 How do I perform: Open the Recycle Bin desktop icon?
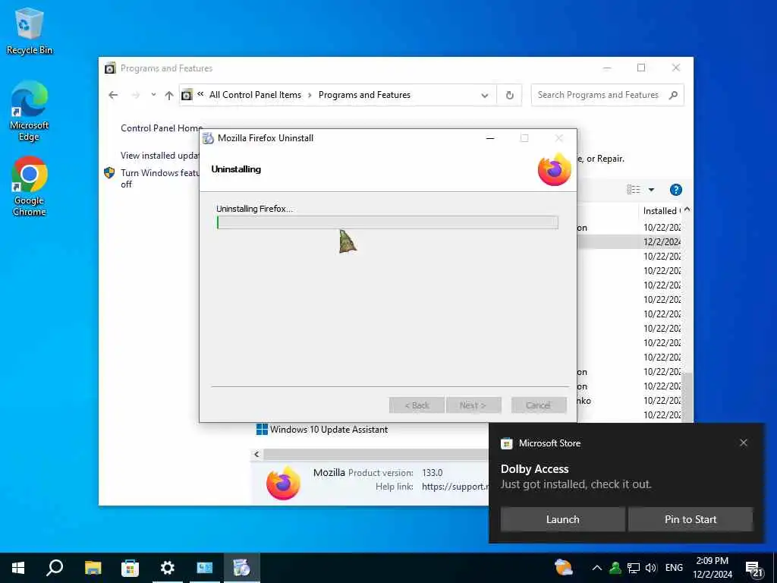tap(30, 30)
